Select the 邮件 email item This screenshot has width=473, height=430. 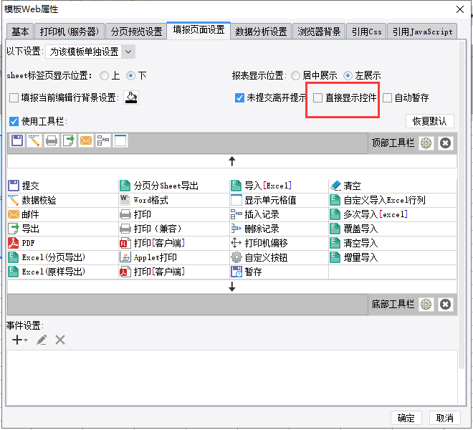click(x=62, y=214)
